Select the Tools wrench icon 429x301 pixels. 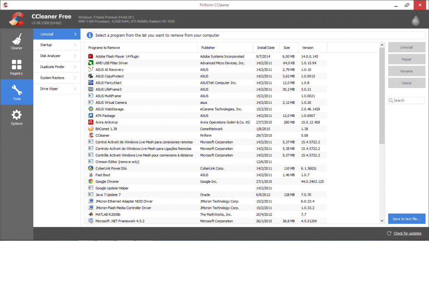point(17,90)
